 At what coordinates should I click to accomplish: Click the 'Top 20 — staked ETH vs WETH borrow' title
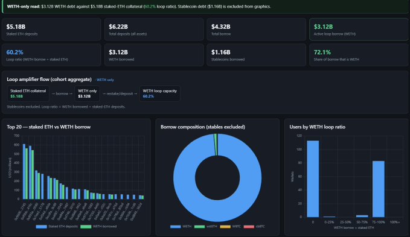coord(49,127)
